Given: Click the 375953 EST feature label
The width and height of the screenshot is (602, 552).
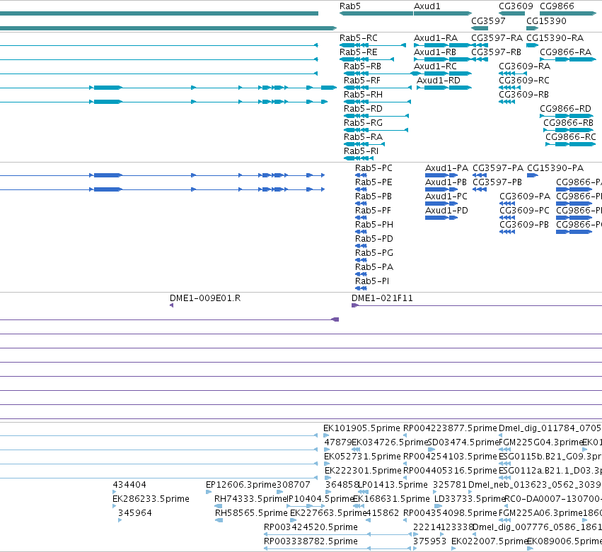Looking at the screenshot, I should pos(429,541).
